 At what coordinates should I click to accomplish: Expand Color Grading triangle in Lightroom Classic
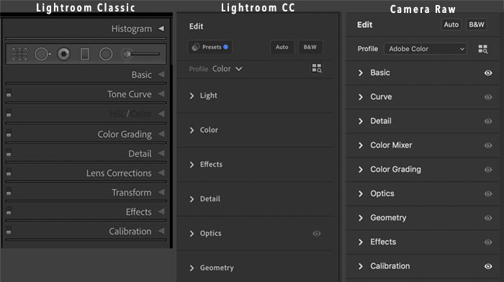tap(161, 134)
